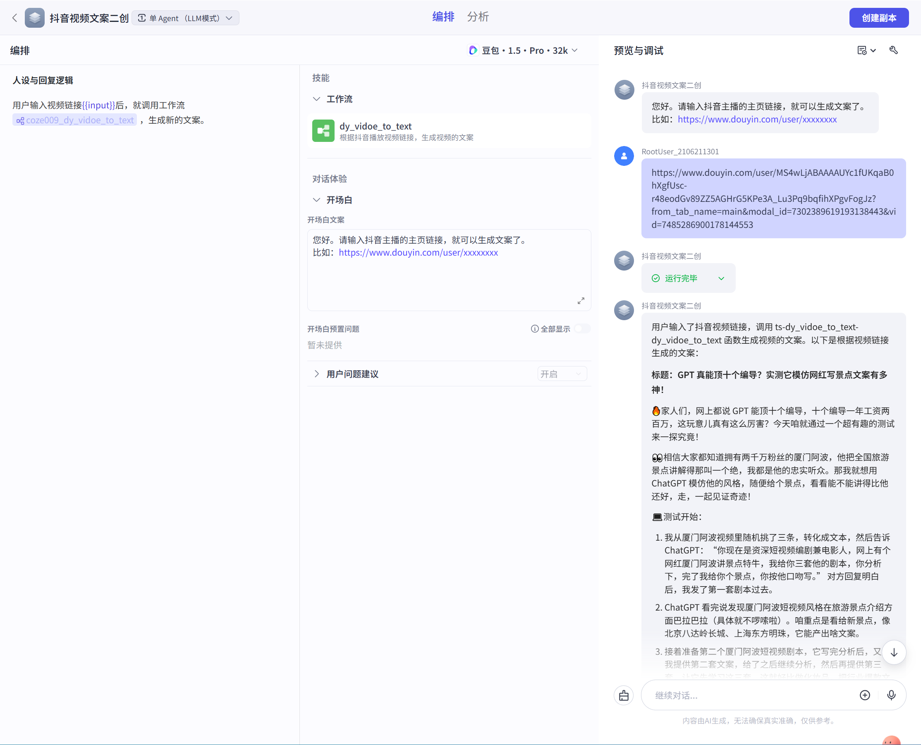The width and height of the screenshot is (921, 745).
Task: Select the 编排 tab
Action: tap(443, 17)
